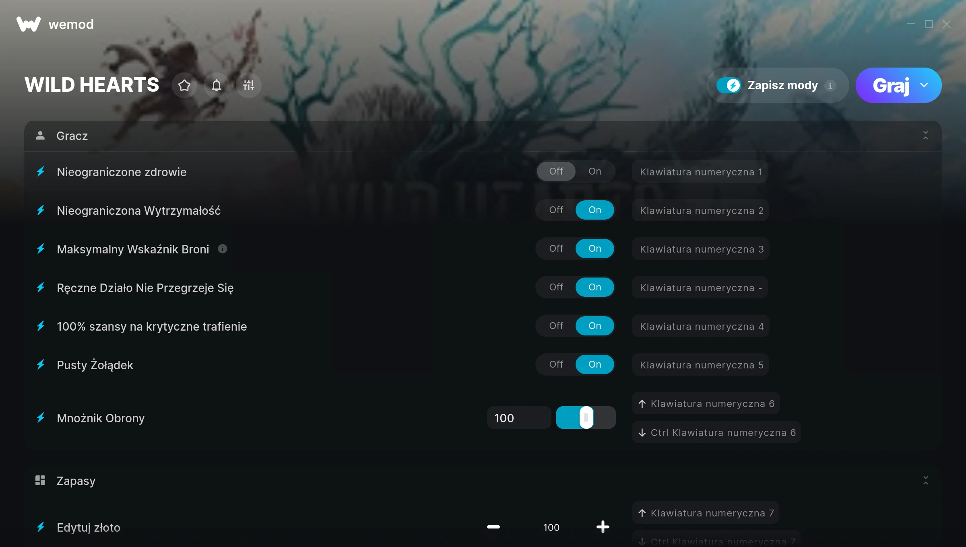966x547 pixels.
Task: Click the lightning icon beside Mnożnik Obrony
Action: [41, 418]
